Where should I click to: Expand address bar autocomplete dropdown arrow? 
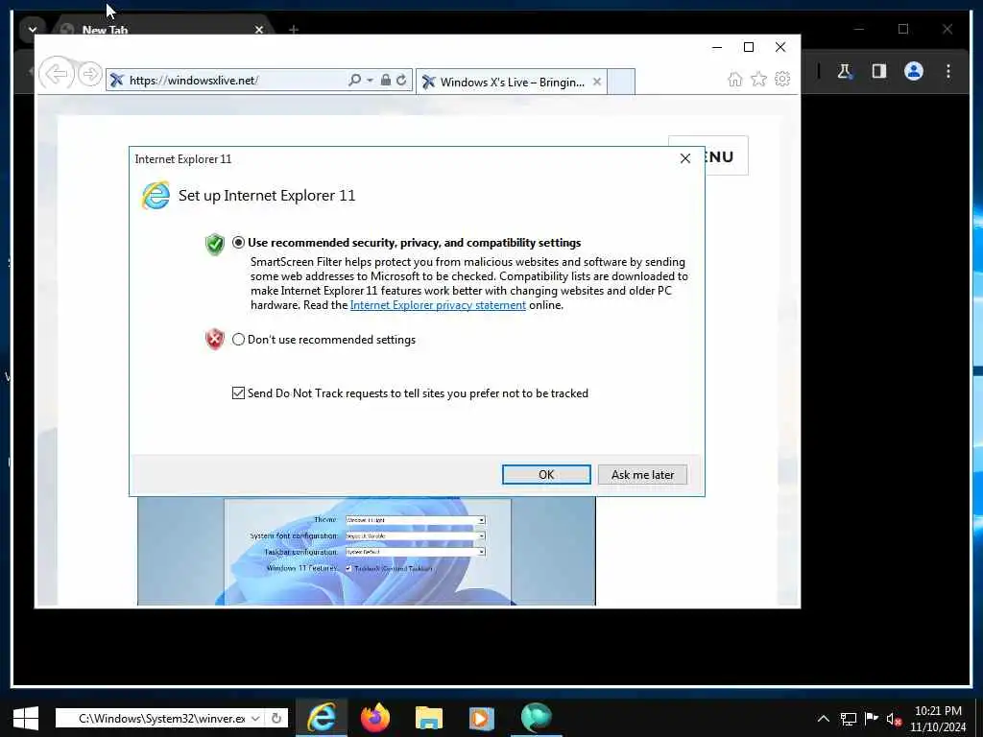tap(370, 81)
